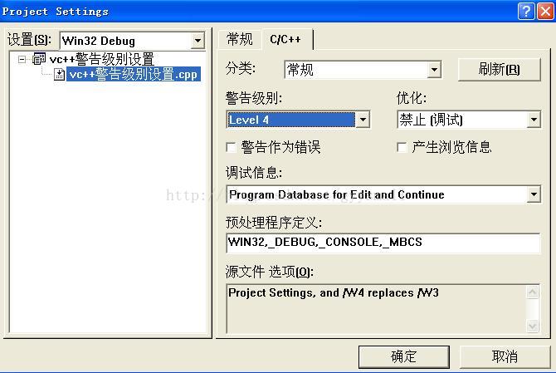Open the 警告级别 Level 4 dropdown
The width and height of the screenshot is (556, 373).
pyautogui.click(x=363, y=120)
